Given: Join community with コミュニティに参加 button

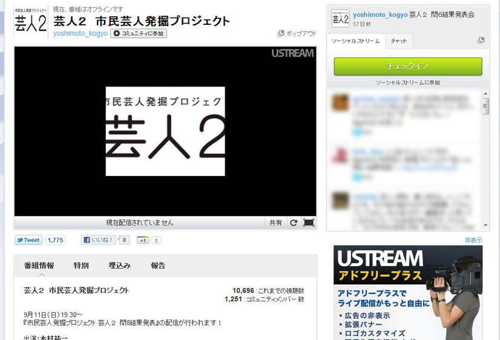Looking at the screenshot, I should [139, 33].
